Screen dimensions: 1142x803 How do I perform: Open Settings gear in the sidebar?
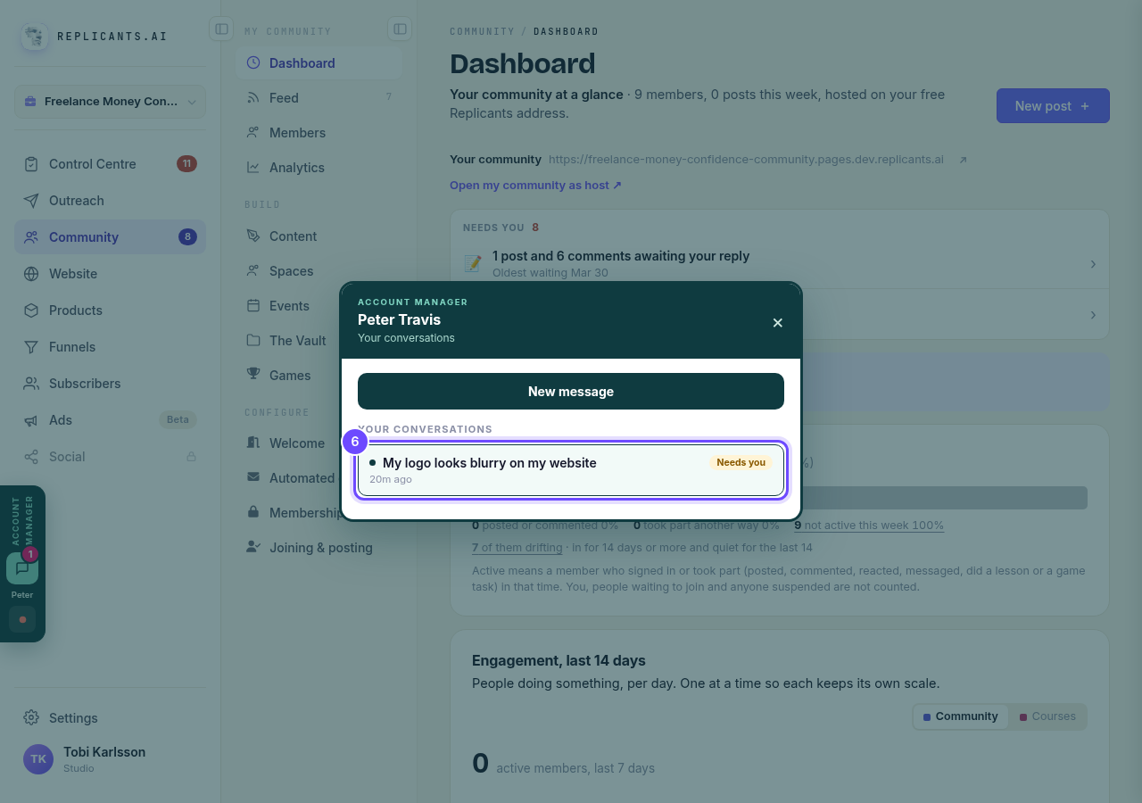click(31, 717)
